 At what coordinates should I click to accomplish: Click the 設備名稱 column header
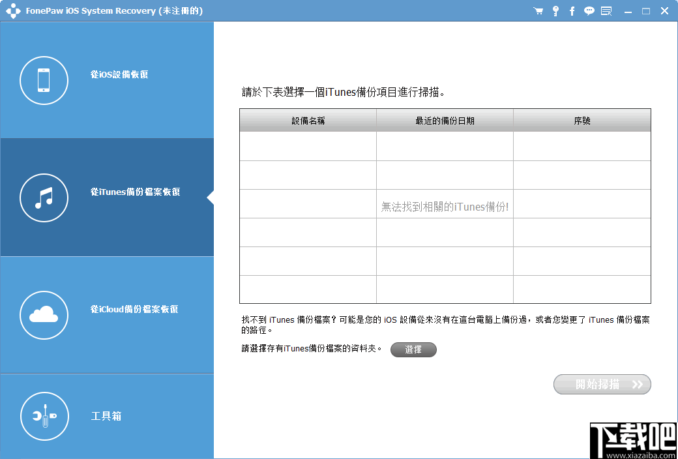308,120
